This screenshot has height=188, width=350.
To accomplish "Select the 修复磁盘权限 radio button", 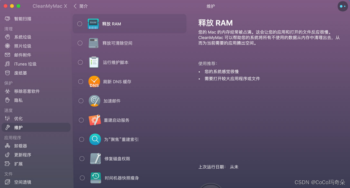I will coord(82,159).
